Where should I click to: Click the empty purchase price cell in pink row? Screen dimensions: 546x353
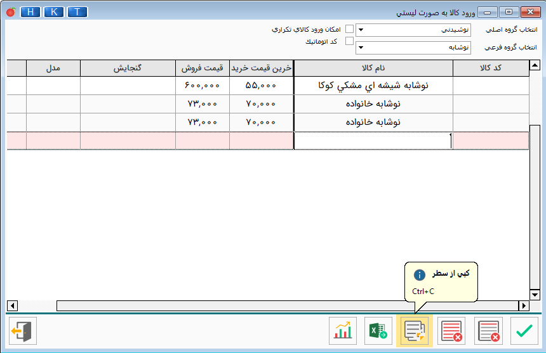pos(261,141)
